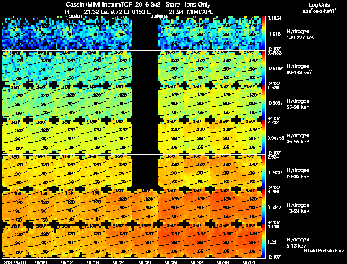Open the 24-35 keV panel at 05:48
This screenshot has height=264, width=347.
(x=223, y=172)
